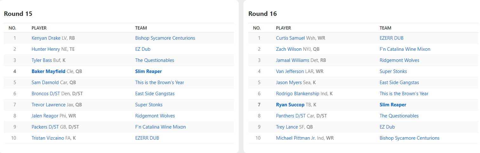Open Slim Reaper team link in Round 16
Screen dimensions: 480x153
click(x=393, y=105)
